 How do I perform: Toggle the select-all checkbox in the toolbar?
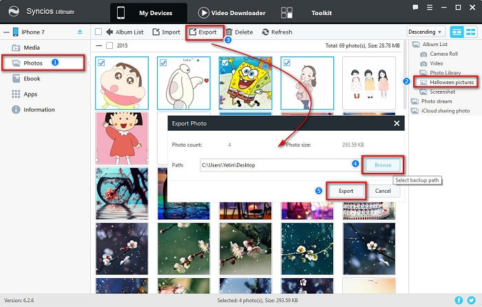[x=98, y=32]
